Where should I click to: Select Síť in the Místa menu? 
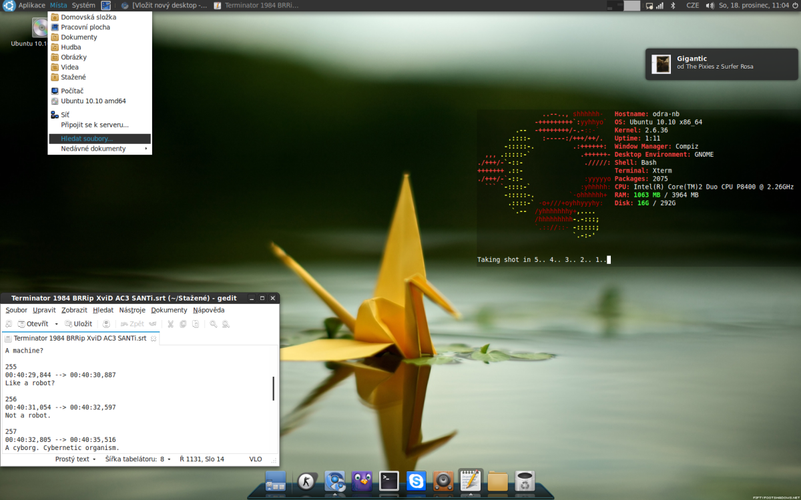point(100,115)
